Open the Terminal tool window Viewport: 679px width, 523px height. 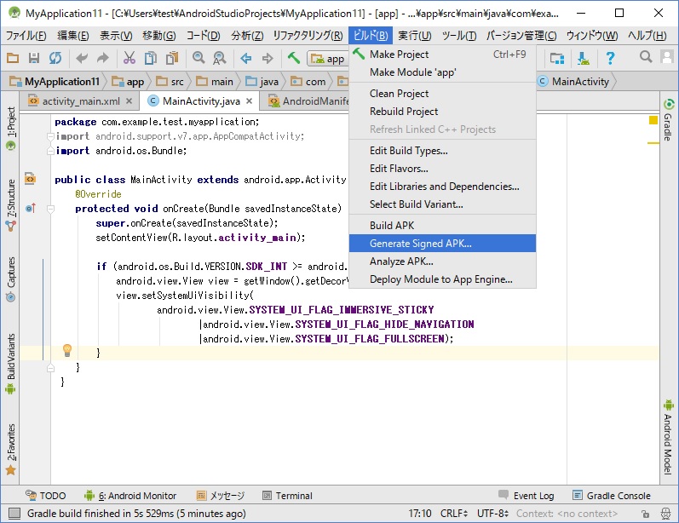click(288, 495)
